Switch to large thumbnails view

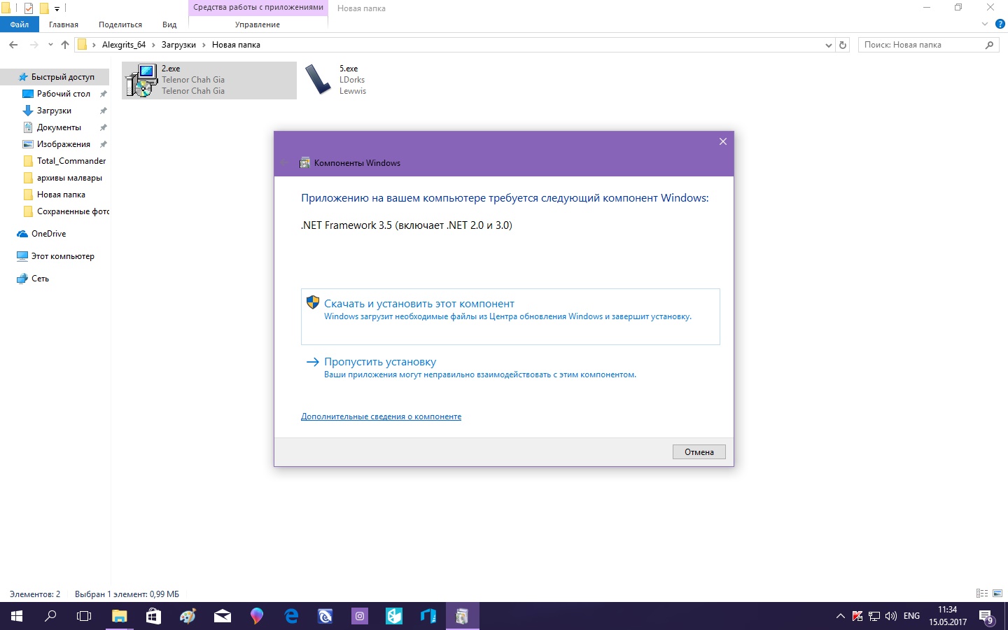click(997, 594)
